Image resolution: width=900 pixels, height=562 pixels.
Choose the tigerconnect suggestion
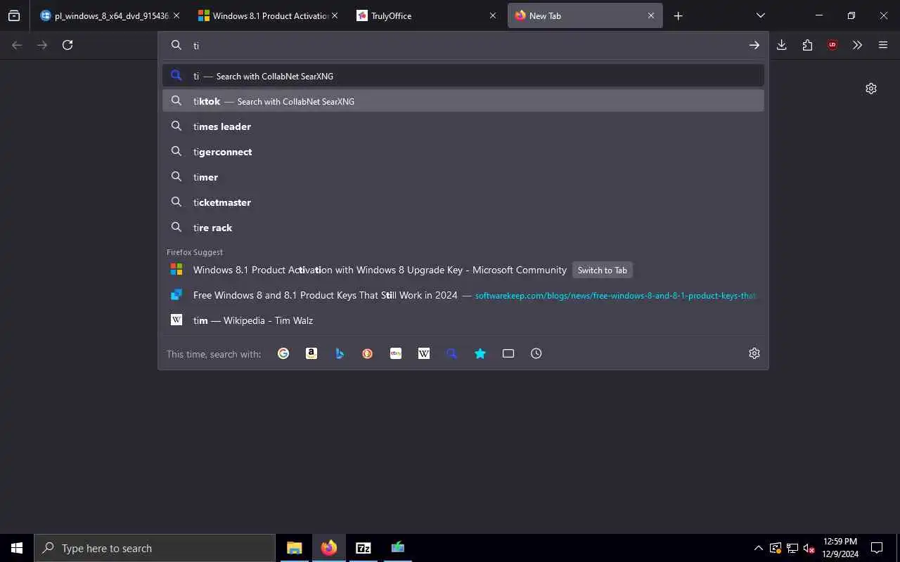point(463,152)
